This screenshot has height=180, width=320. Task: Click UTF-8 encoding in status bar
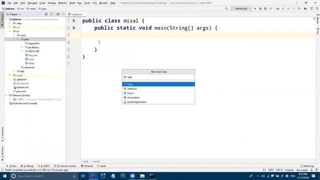click(279, 170)
